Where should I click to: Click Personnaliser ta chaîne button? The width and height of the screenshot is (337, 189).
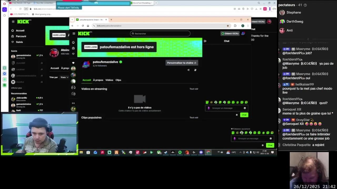(182, 63)
